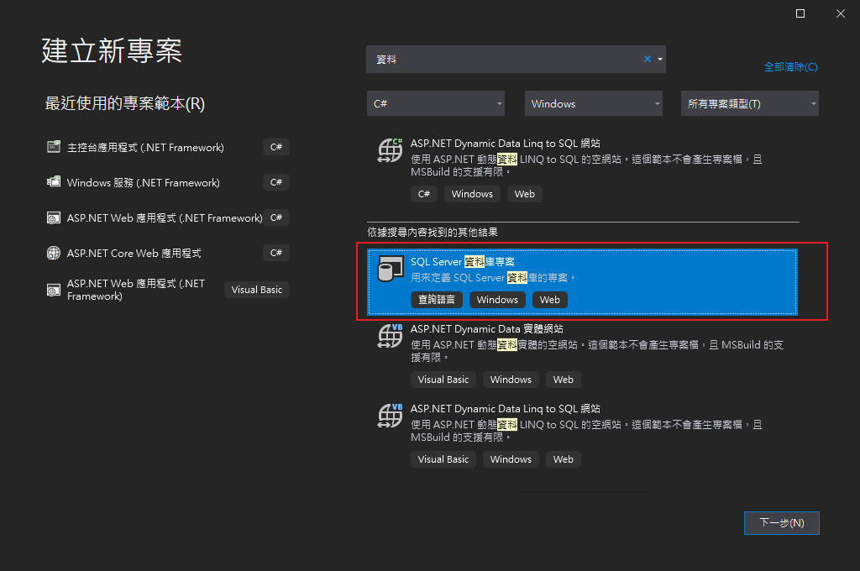Click 全部清除(C) to clear all filters
860x571 pixels.
coord(790,67)
